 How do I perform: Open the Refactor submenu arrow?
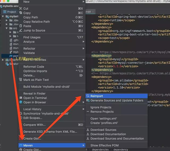tap(83, 48)
